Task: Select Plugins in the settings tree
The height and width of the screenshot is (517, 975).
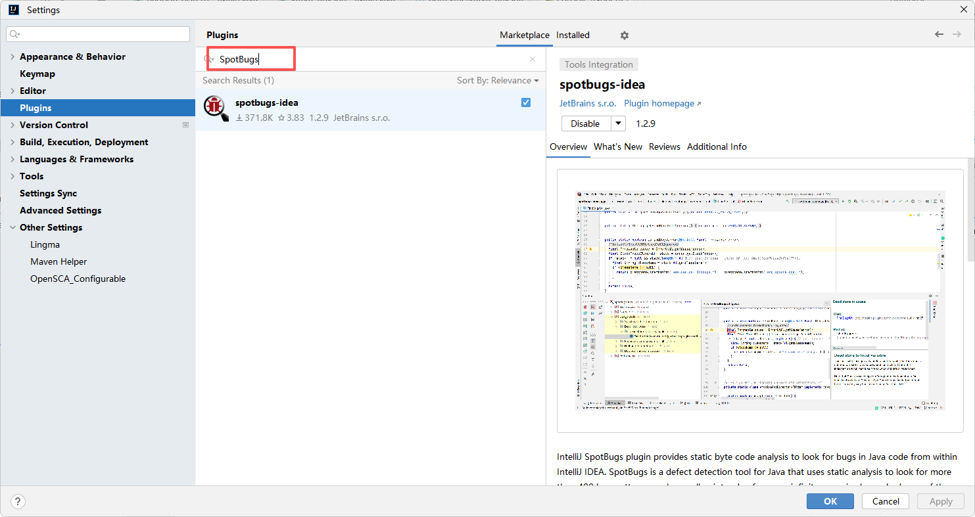Action: (98, 108)
